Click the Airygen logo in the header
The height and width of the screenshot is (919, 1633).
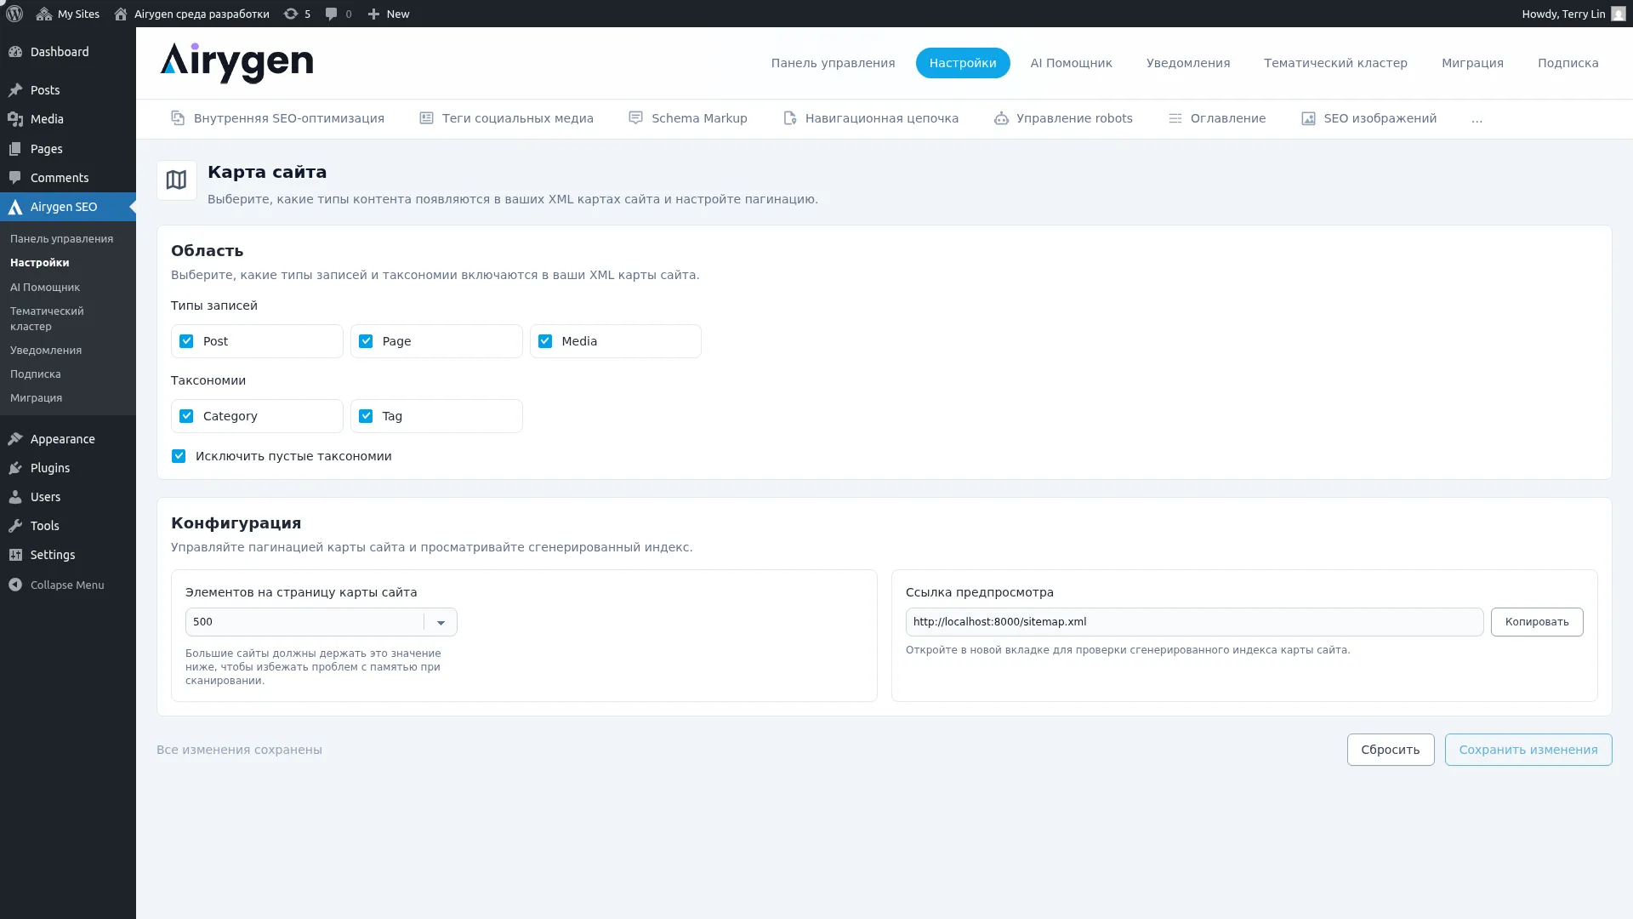pos(236,63)
